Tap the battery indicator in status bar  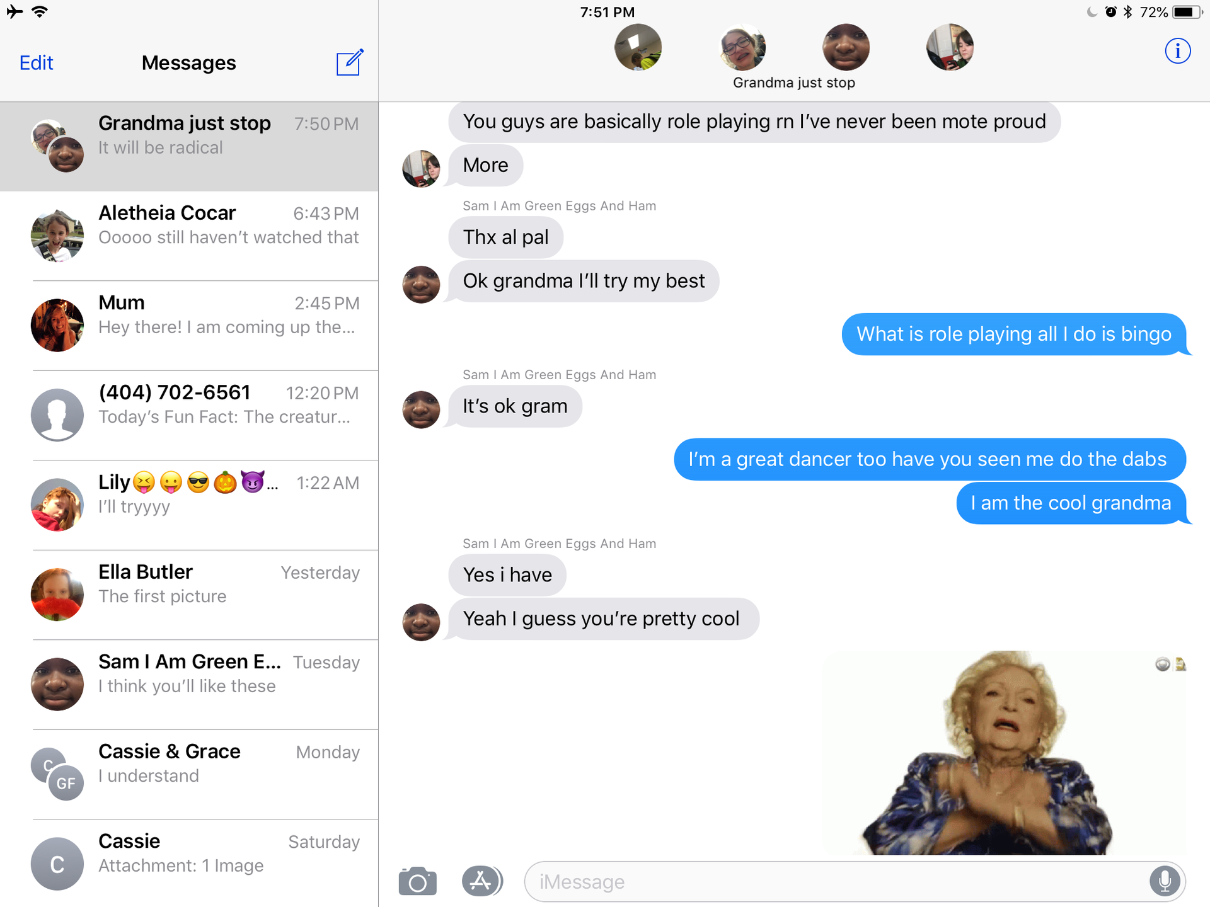[1188, 12]
